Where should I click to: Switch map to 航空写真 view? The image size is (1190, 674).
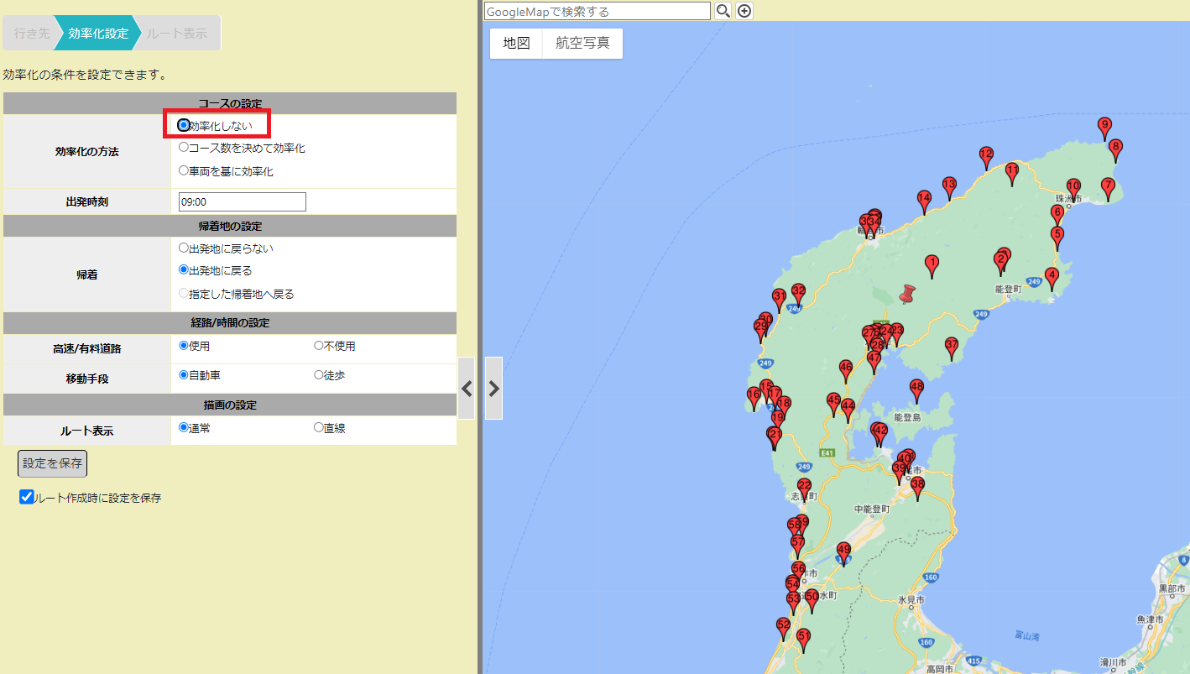[x=582, y=44]
